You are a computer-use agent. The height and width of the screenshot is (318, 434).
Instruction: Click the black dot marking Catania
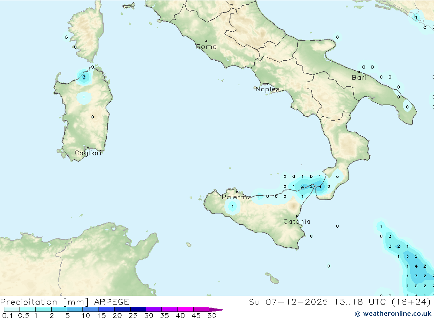(x=297, y=216)
